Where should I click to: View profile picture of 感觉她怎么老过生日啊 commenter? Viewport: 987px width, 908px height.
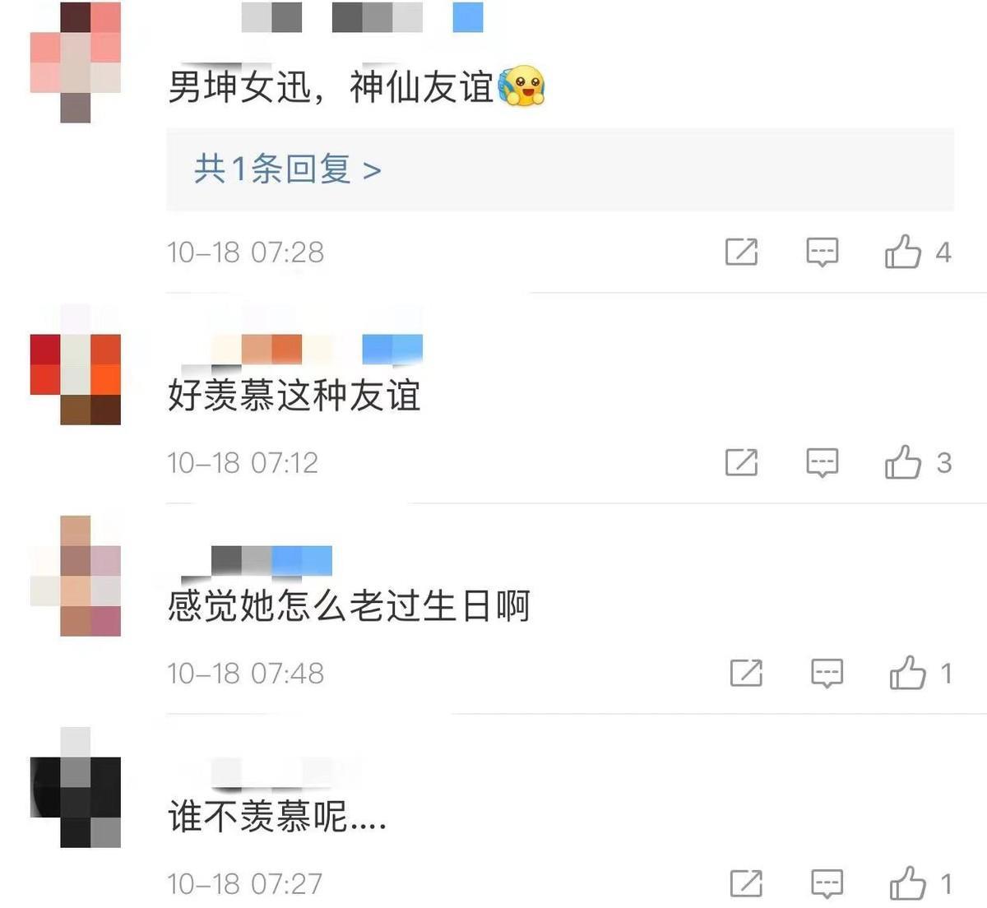[x=76, y=576]
